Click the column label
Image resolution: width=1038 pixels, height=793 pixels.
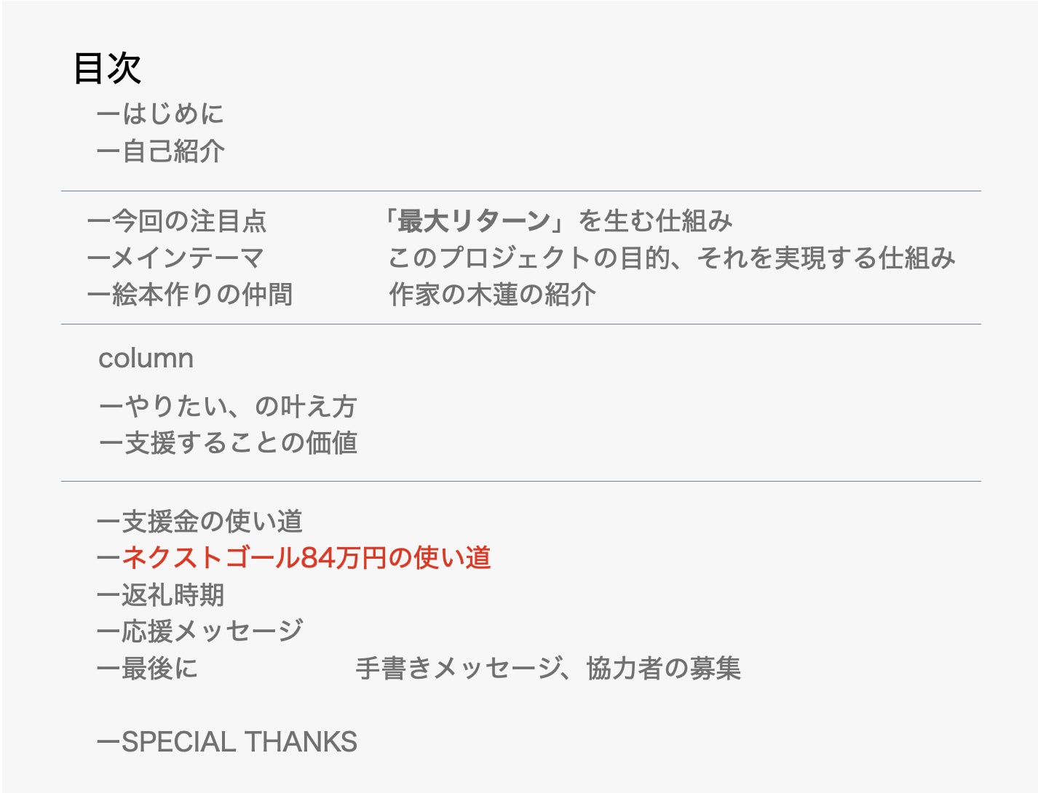tap(146, 359)
